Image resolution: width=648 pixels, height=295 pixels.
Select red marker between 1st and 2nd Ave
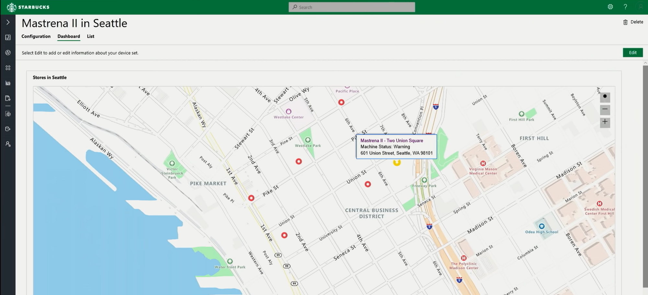[x=284, y=235]
